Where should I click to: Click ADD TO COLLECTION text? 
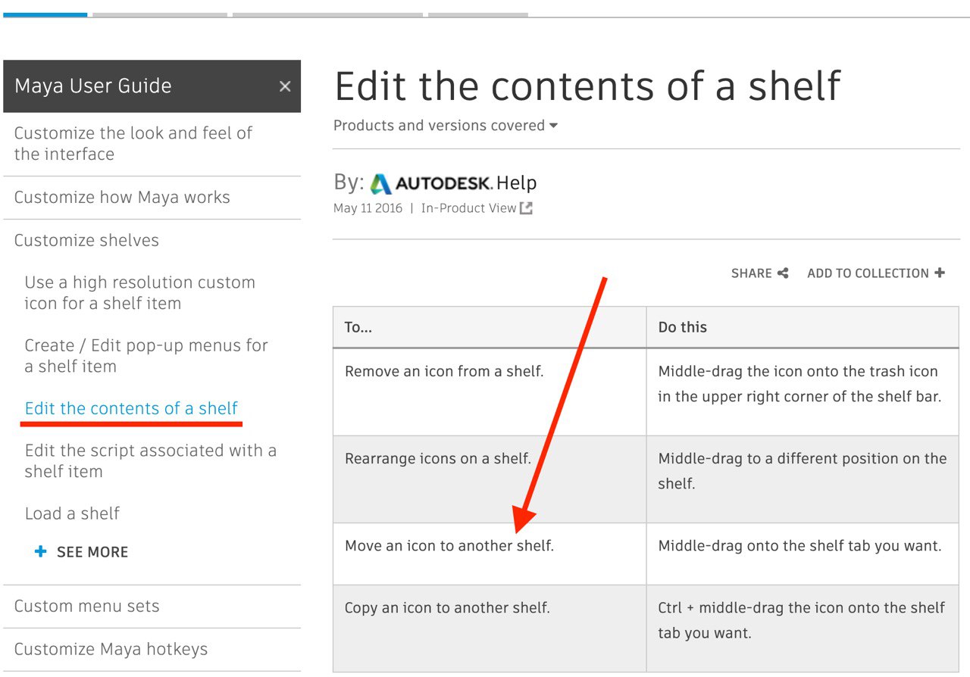(x=868, y=273)
